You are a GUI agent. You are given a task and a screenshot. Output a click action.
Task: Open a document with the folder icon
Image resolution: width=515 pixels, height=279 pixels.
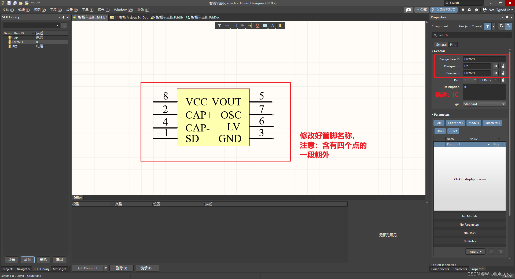coord(21,3)
